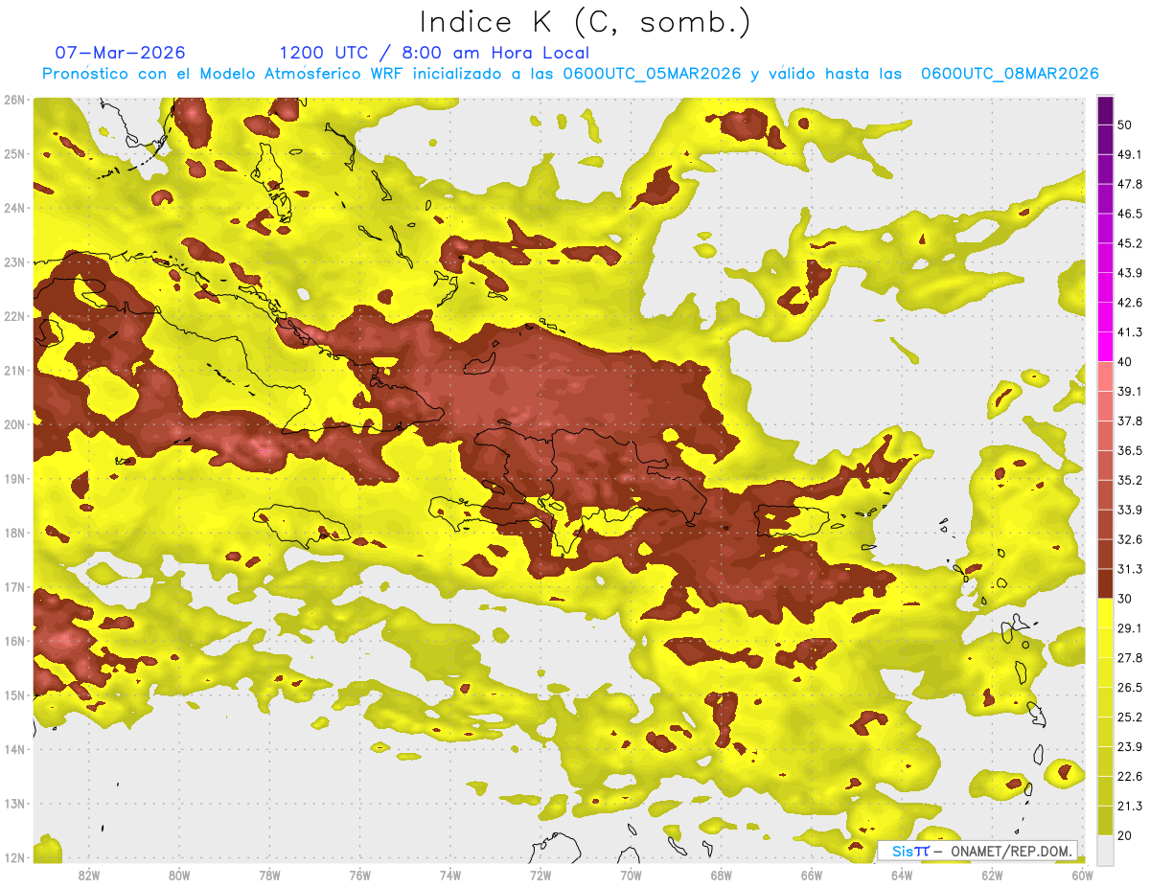The image size is (1150, 888).
Task: Click the dark brown colorbar segment between 30 and 31.3
Action: coord(1105,583)
